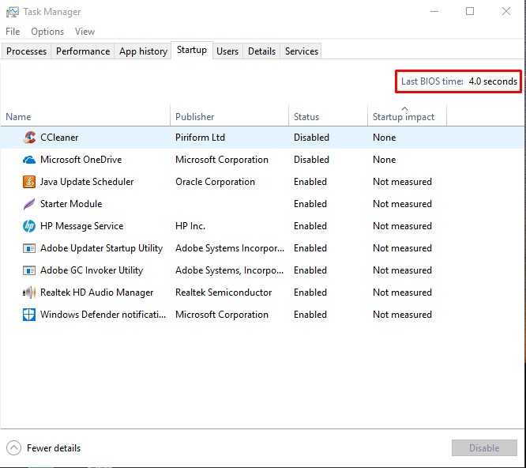The image size is (526, 468).
Task: Switch to the Performance tab
Action: [x=83, y=51]
